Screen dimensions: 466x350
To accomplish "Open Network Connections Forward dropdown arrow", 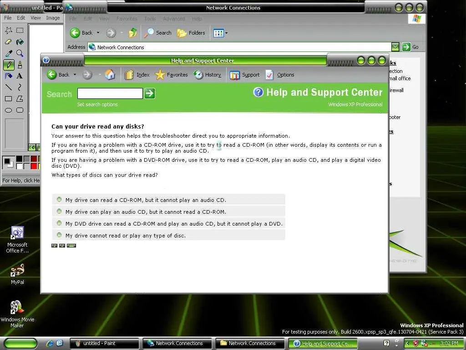I will [122, 33].
